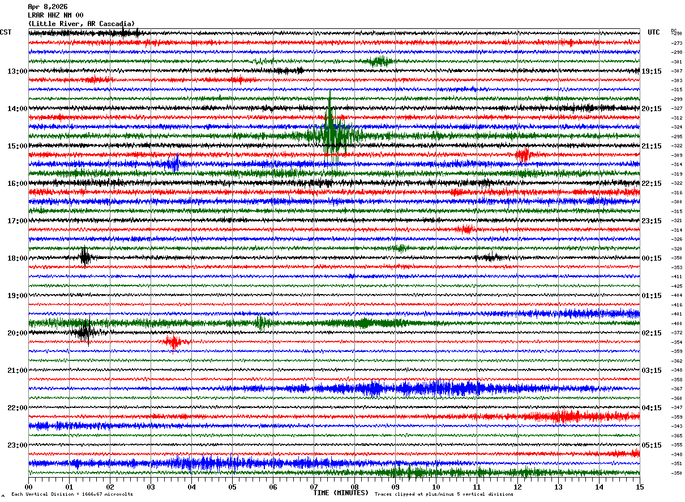This screenshot has width=685, height=502.
Task: Click the "11" minute tick label on bottom axis
Action: coord(477,487)
